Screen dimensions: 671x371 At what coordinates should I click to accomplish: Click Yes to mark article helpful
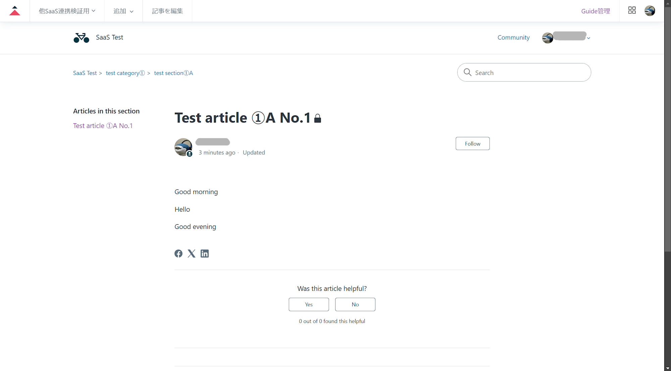pyautogui.click(x=309, y=304)
